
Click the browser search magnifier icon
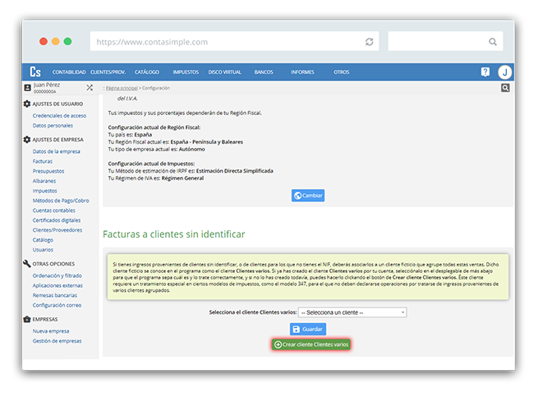click(x=493, y=42)
